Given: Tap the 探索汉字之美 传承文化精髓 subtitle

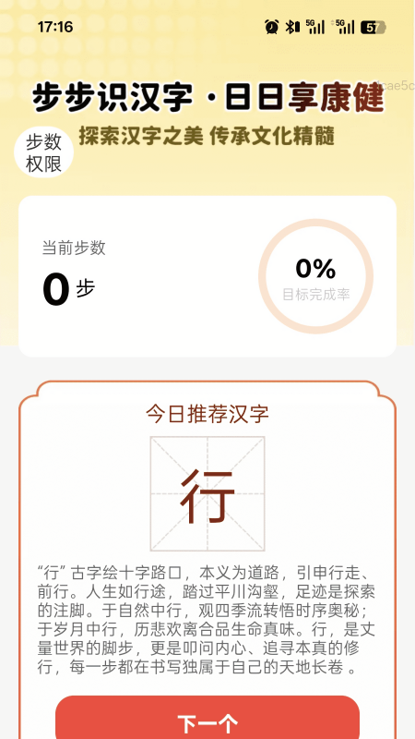Looking at the screenshot, I should tap(207, 136).
